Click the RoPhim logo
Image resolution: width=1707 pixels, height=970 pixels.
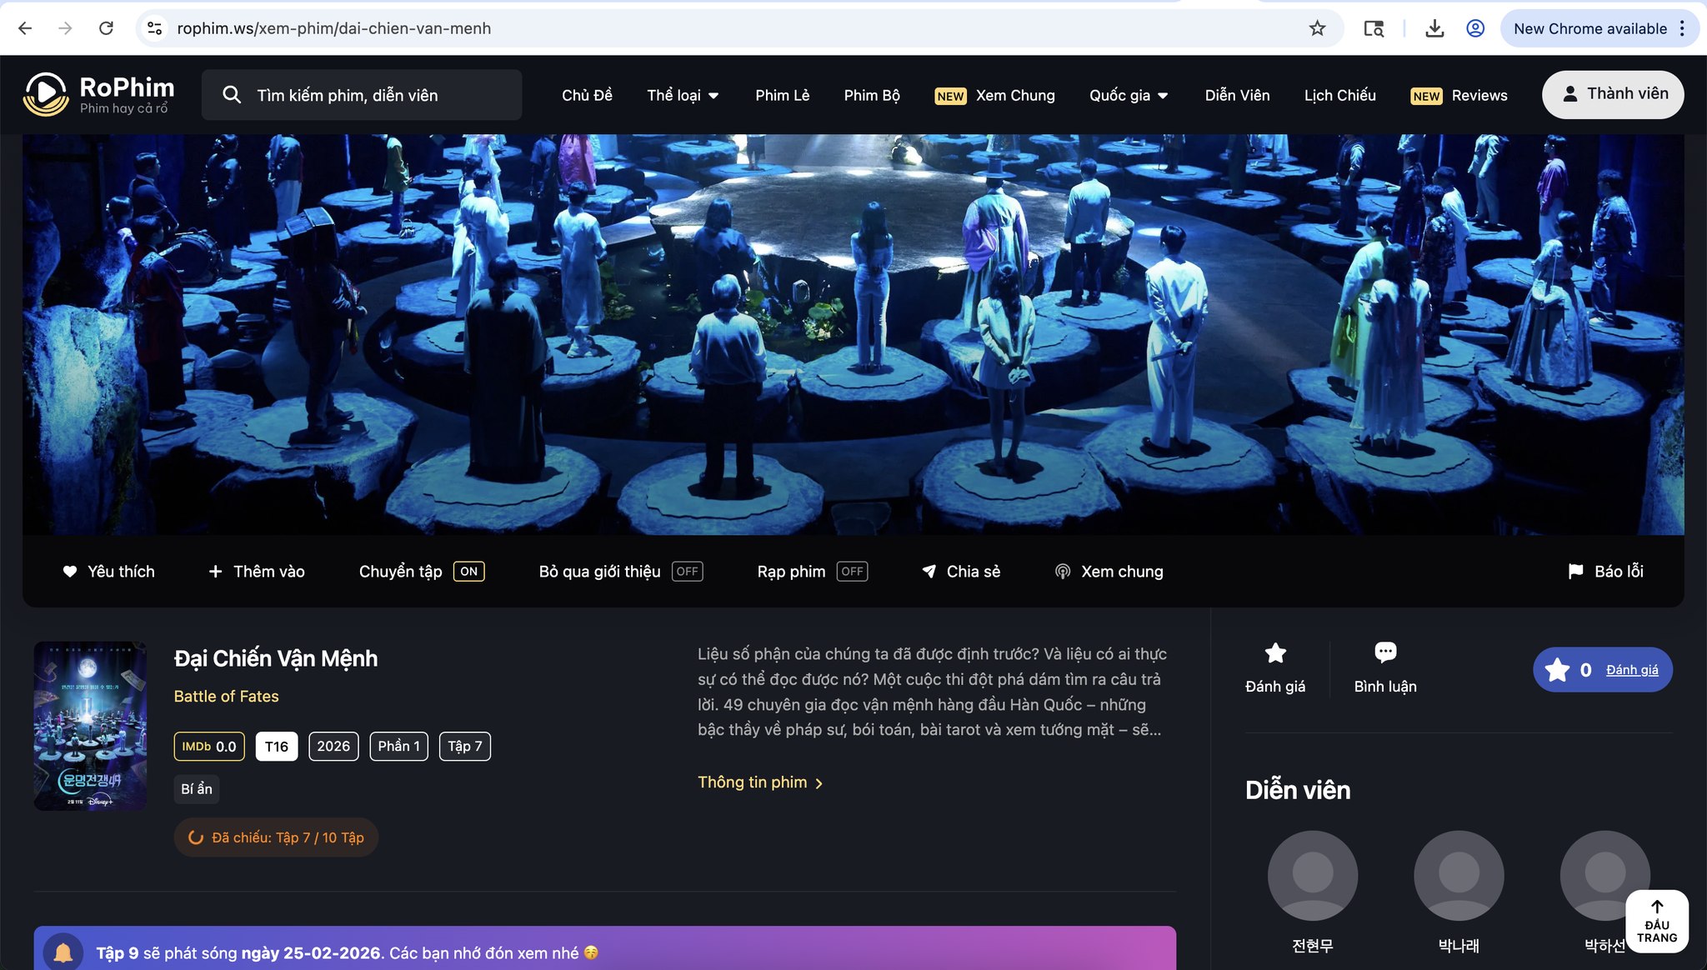coord(98,94)
